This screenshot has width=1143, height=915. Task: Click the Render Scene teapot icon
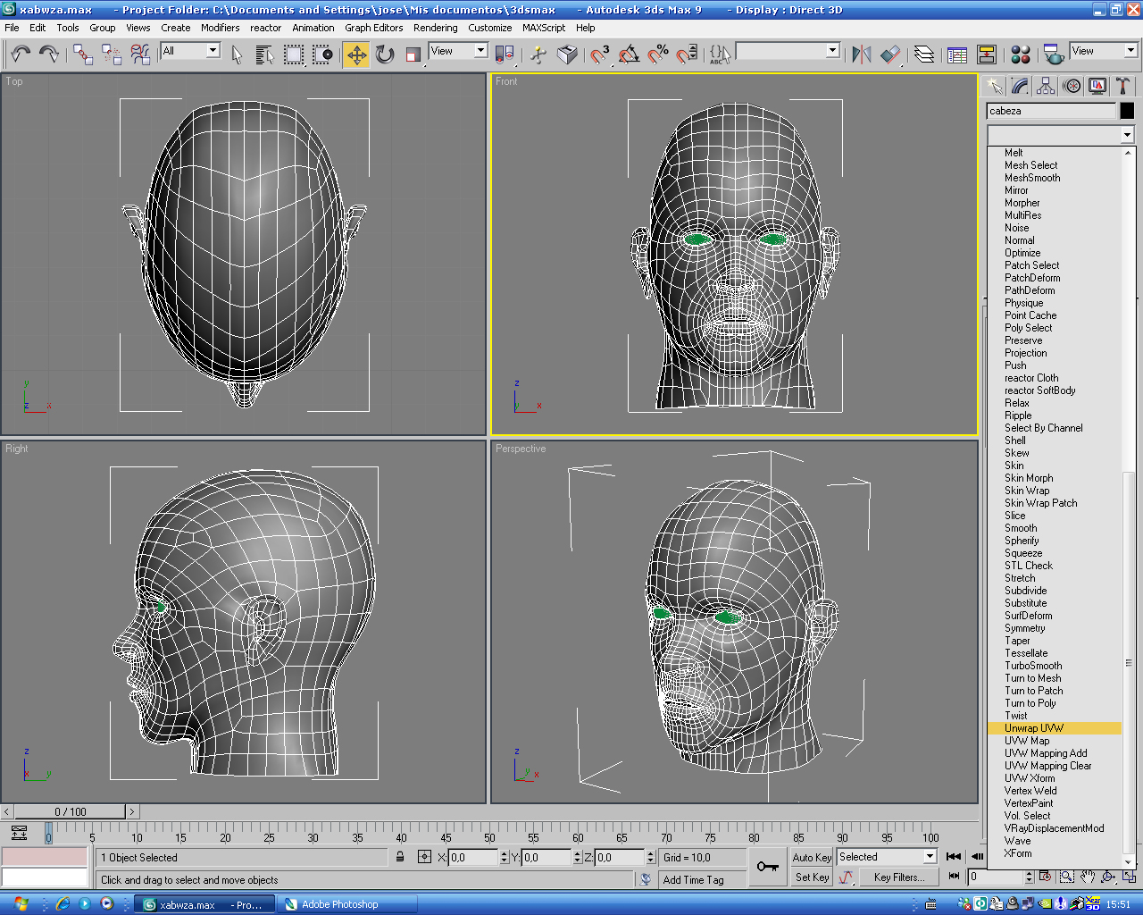(x=1055, y=55)
